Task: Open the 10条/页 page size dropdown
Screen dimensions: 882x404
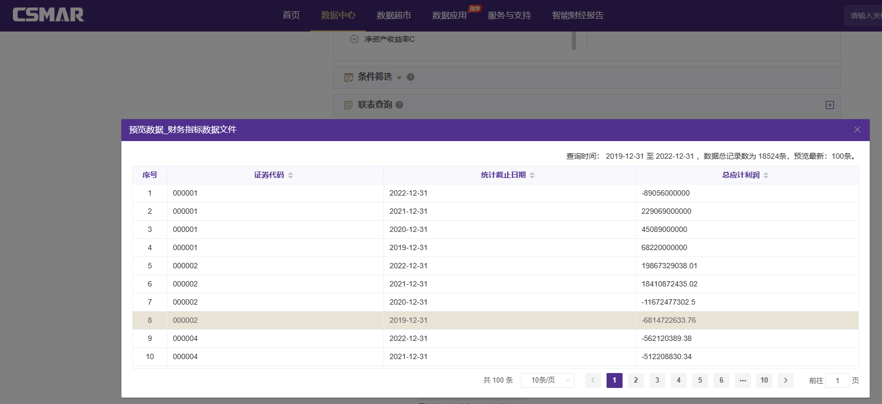Action: coord(547,380)
